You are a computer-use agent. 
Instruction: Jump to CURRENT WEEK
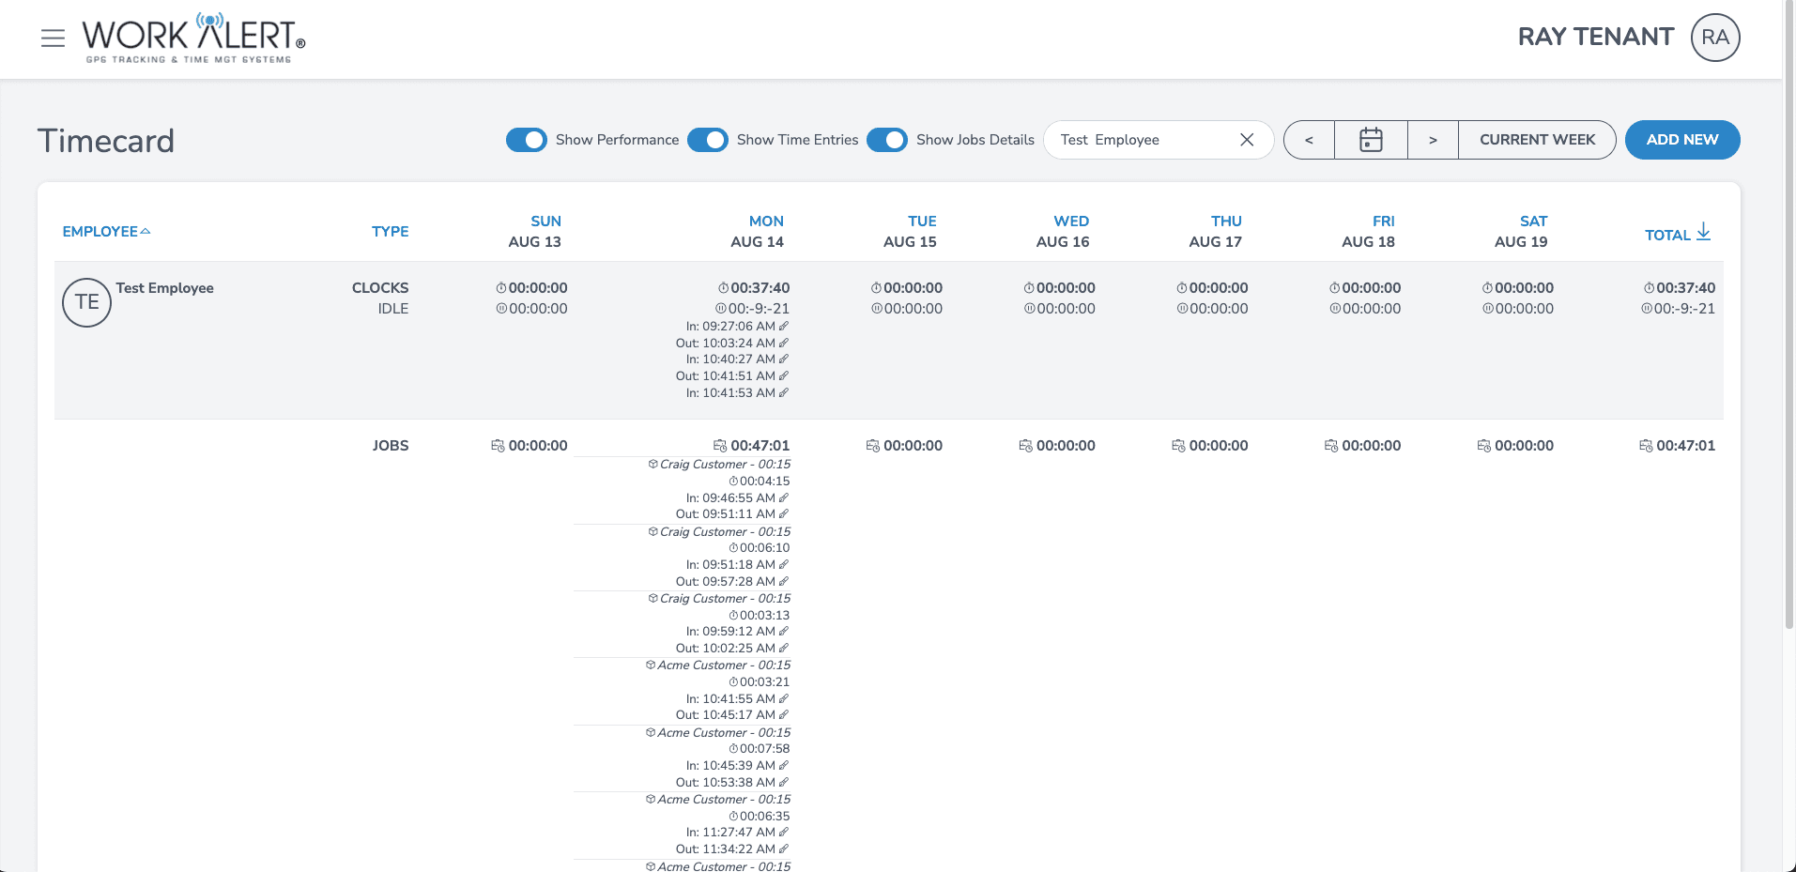[x=1537, y=140]
